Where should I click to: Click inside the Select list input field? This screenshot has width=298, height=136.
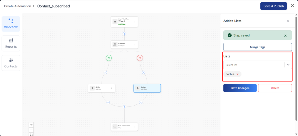pyautogui.click(x=253, y=65)
